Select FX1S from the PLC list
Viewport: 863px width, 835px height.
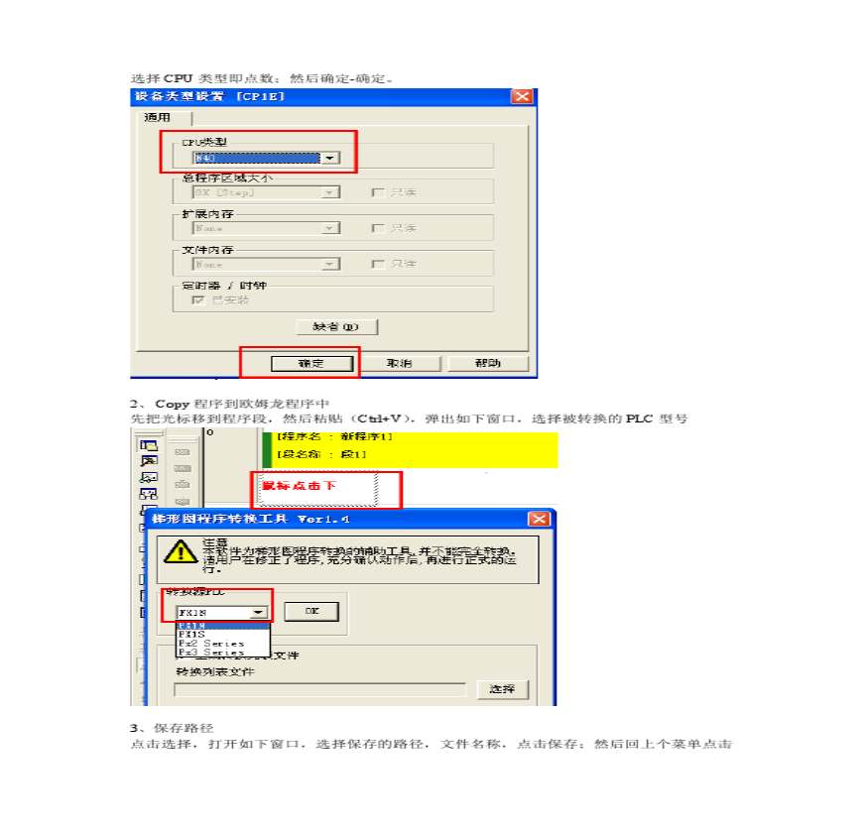(223, 635)
